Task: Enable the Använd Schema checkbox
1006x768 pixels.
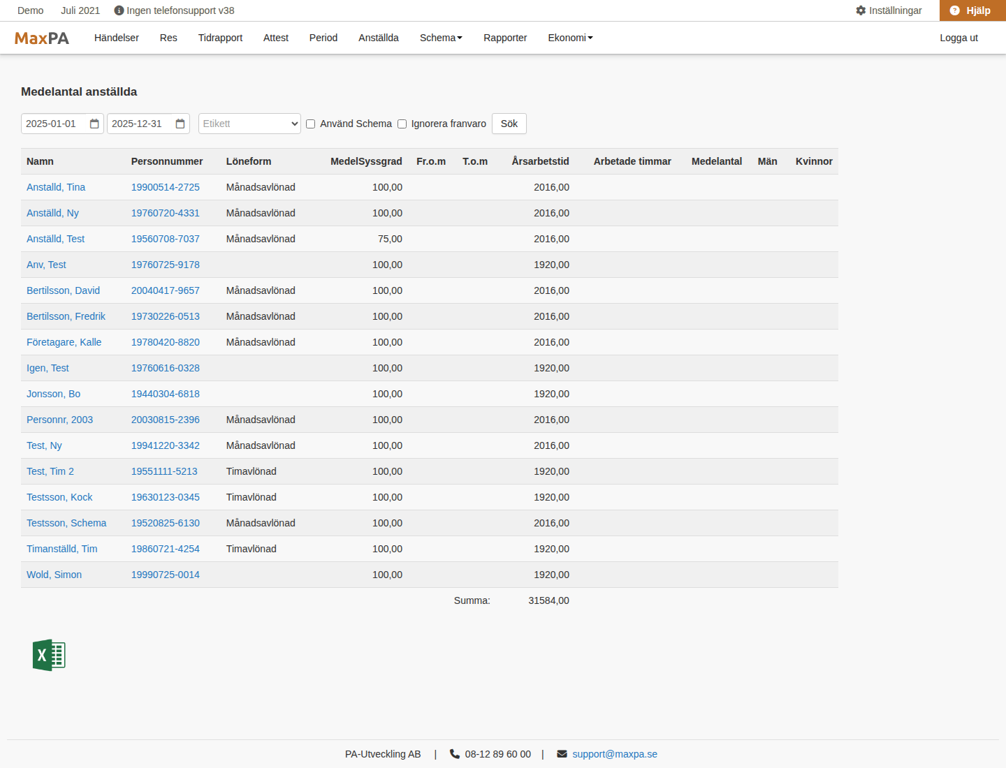Action: click(311, 124)
